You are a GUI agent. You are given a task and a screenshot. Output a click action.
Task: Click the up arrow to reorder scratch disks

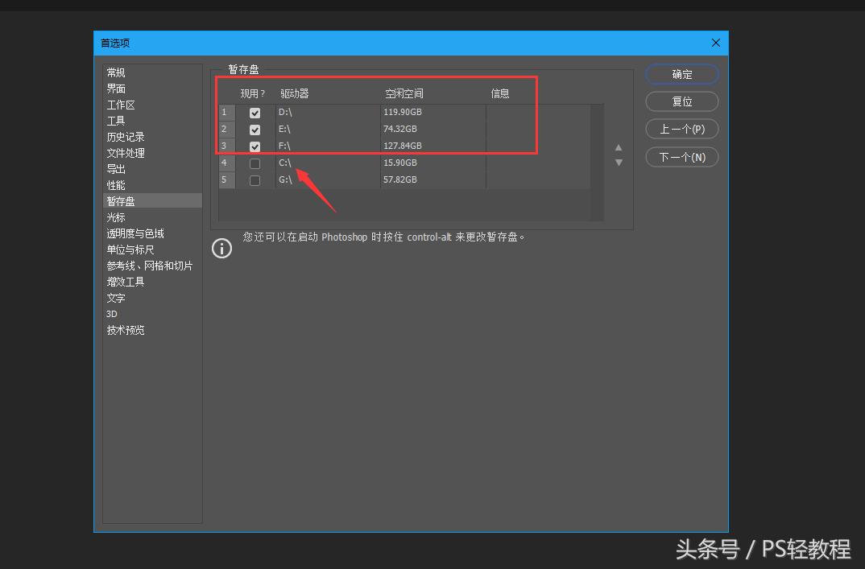(619, 147)
